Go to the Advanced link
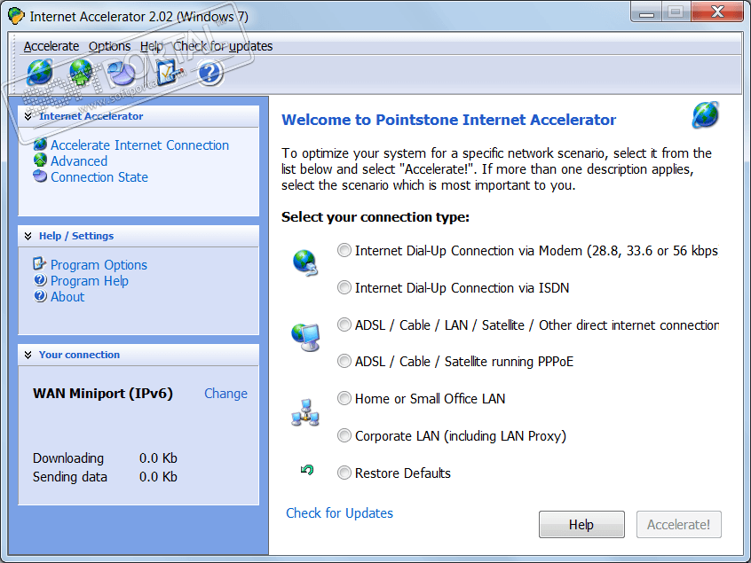751x563 pixels. [78, 161]
